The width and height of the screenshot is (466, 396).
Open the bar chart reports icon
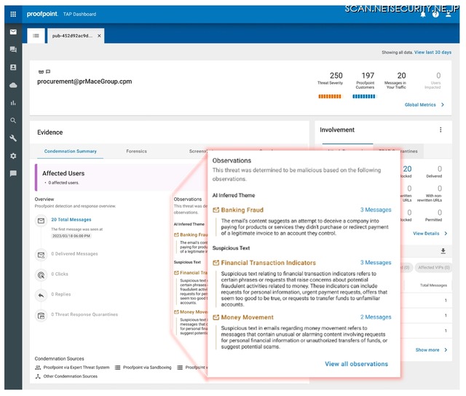pyautogui.click(x=13, y=103)
